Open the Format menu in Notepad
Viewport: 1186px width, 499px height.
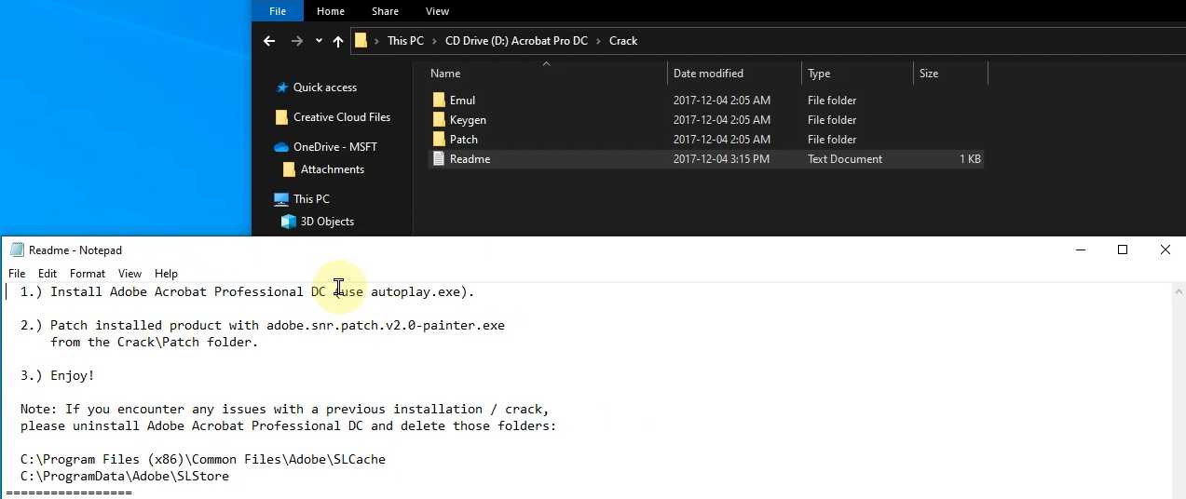[x=88, y=274]
